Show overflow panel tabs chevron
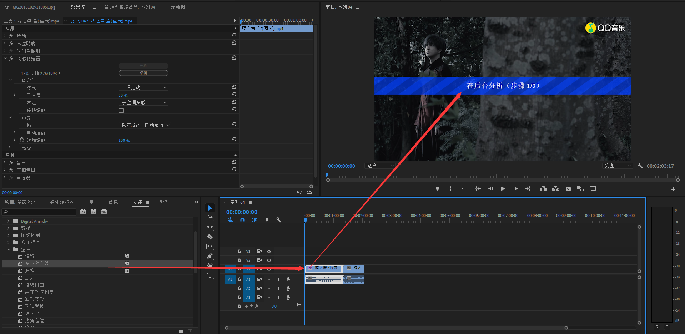This screenshot has width=685, height=334. point(196,202)
